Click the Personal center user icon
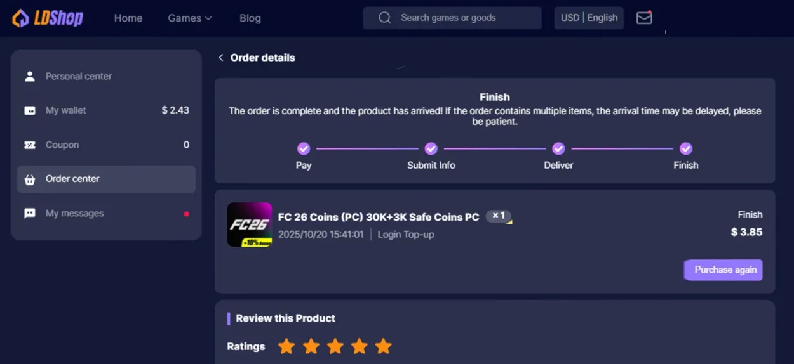Viewport: 794px width, 364px height. click(30, 76)
